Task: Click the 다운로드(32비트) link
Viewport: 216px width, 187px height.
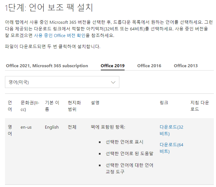Action: [171, 130]
